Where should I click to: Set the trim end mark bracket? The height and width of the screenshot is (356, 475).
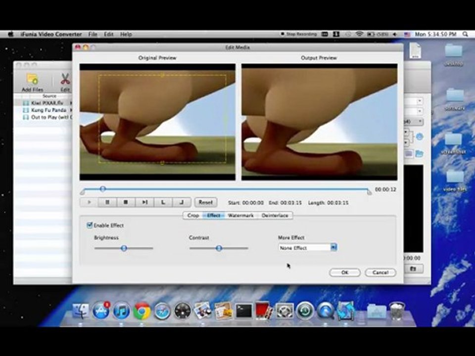point(182,202)
